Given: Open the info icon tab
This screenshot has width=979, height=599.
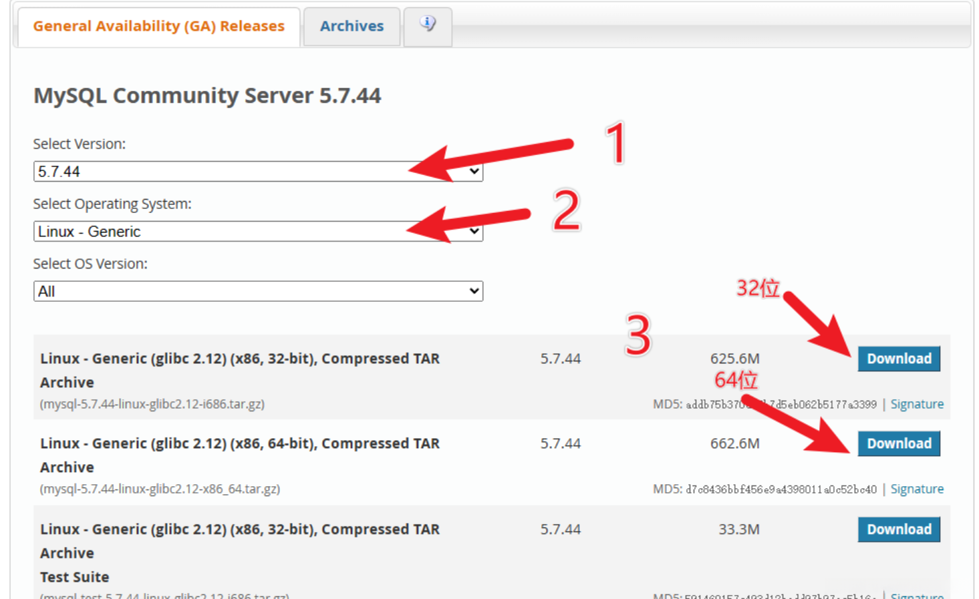Looking at the screenshot, I should (428, 26).
